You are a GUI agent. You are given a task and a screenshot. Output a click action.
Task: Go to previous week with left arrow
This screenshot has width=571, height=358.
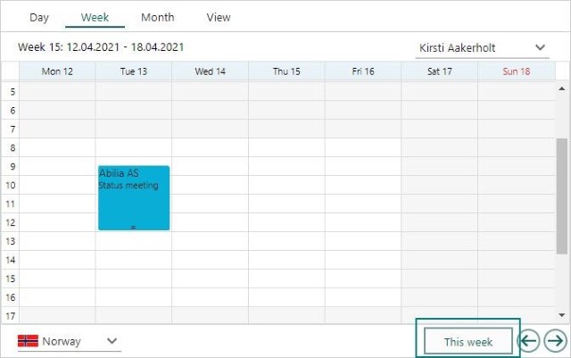click(x=528, y=340)
